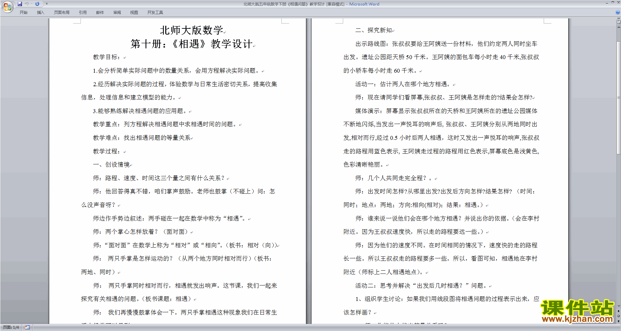621x331 pixels.
Task: Switch to the 视图 tab
Action: (134, 12)
